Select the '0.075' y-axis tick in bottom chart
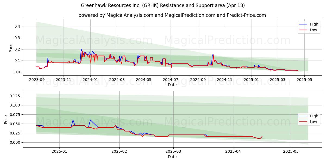326x163 pixels. click(x=15, y=114)
